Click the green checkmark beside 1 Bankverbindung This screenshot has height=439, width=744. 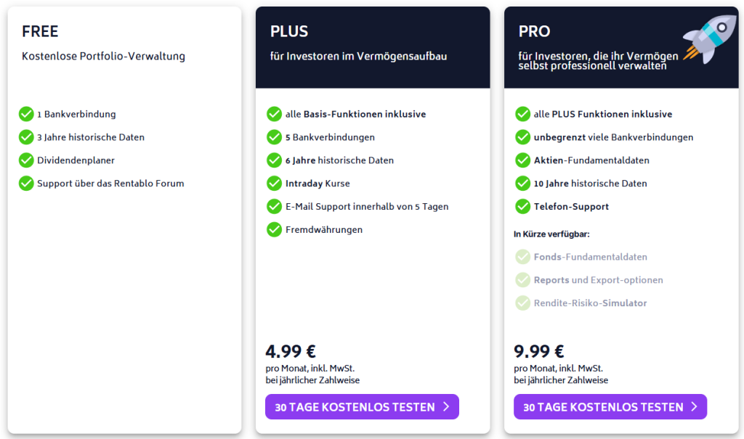coord(26,114)
